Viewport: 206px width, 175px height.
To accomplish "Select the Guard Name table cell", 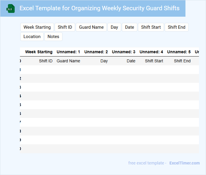I will 68,61.
